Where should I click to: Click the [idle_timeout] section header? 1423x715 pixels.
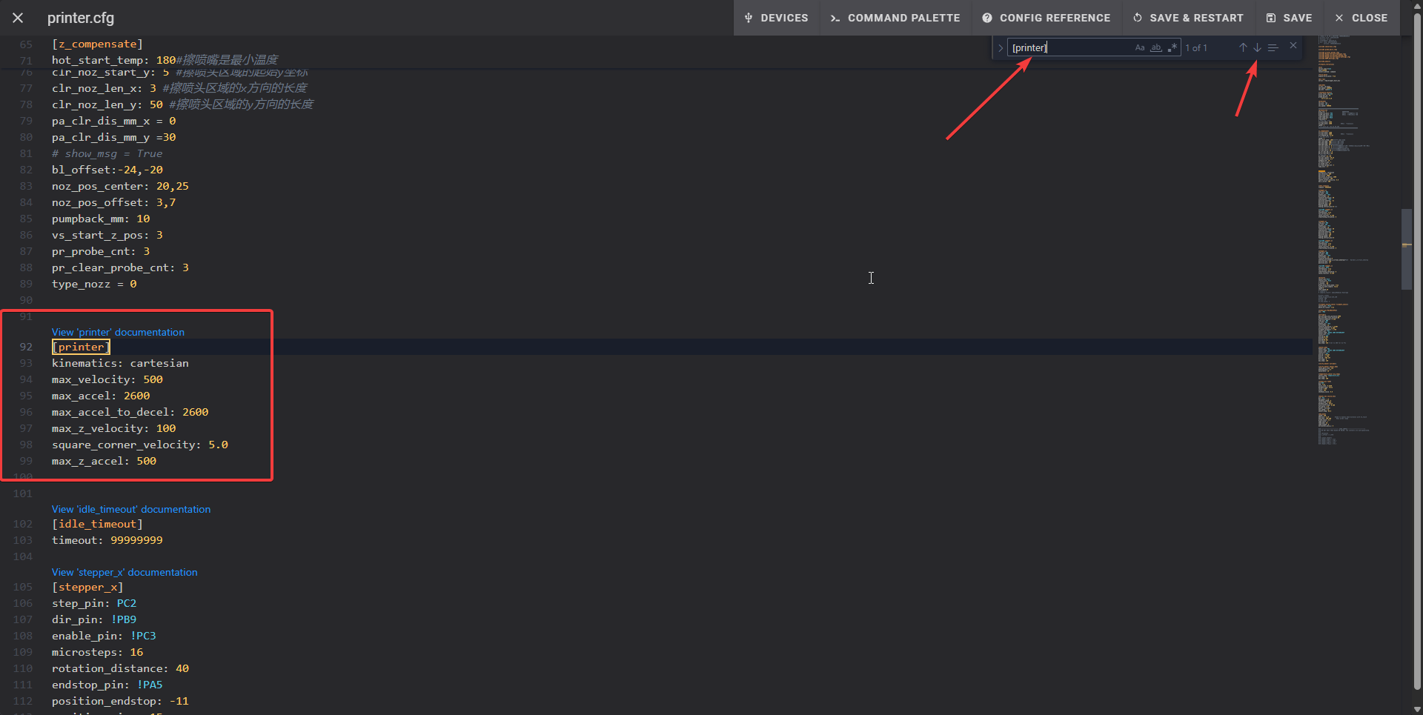tap(97, 524)
